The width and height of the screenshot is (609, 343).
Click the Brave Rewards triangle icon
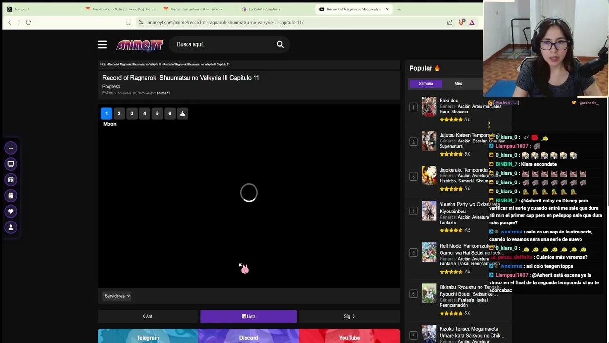[x=472, y=22]
